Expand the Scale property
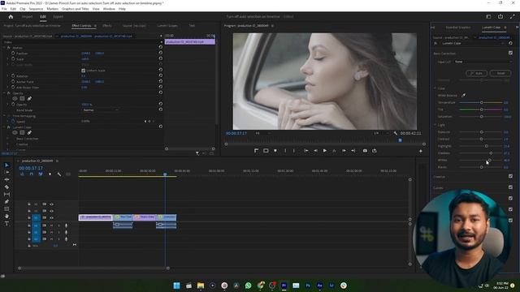 point(8,58)
